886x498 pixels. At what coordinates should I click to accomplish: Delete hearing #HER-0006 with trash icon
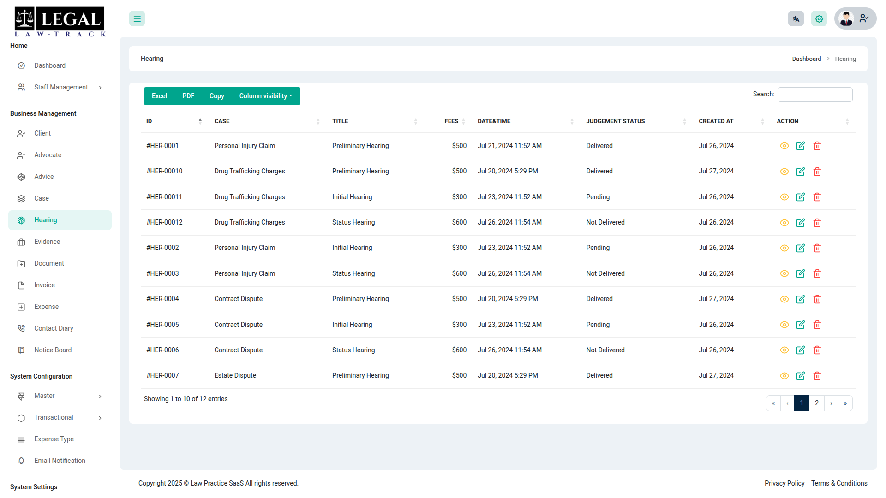pos(817,350)
